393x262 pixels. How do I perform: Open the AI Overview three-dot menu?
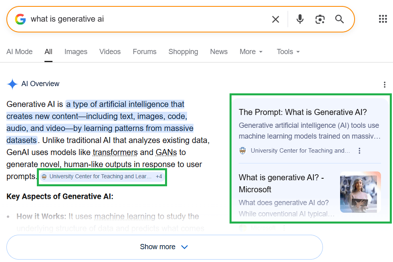[x=385, y=85]
